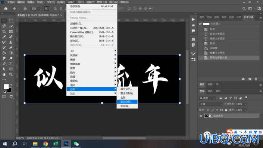Select the Pen tool

click(4, 64)
